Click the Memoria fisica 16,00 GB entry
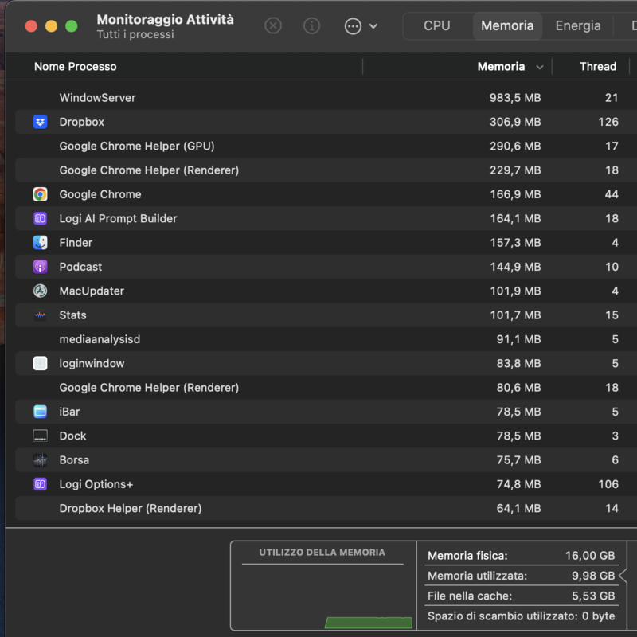 click(x=522, y=555)
